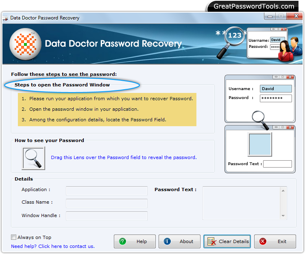Click the Password Text scrollbar down arrow

pos(283,216)
